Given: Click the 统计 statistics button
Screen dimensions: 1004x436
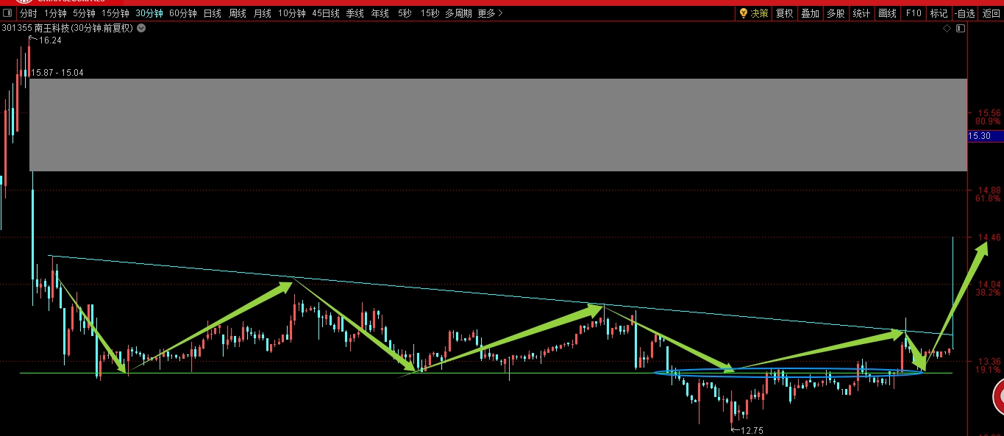Looking at the screenshot, I should pos(861,13).
